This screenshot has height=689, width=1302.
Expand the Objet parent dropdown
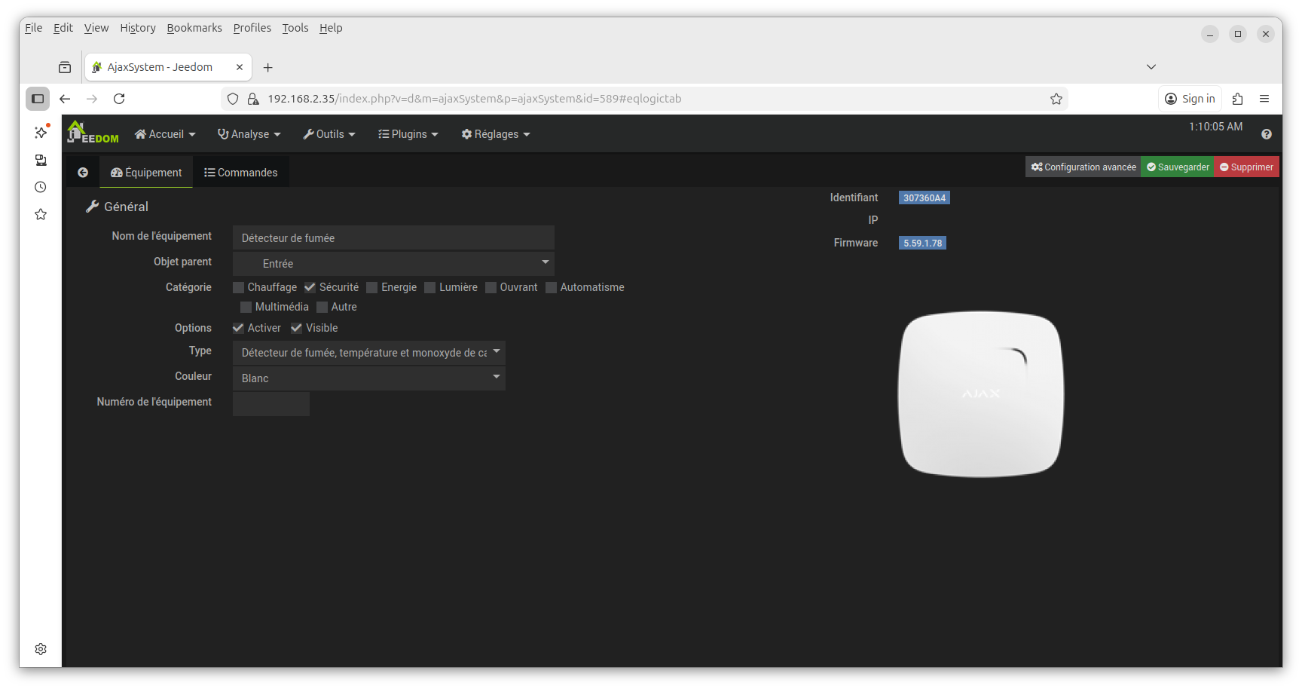click(393, 264)
